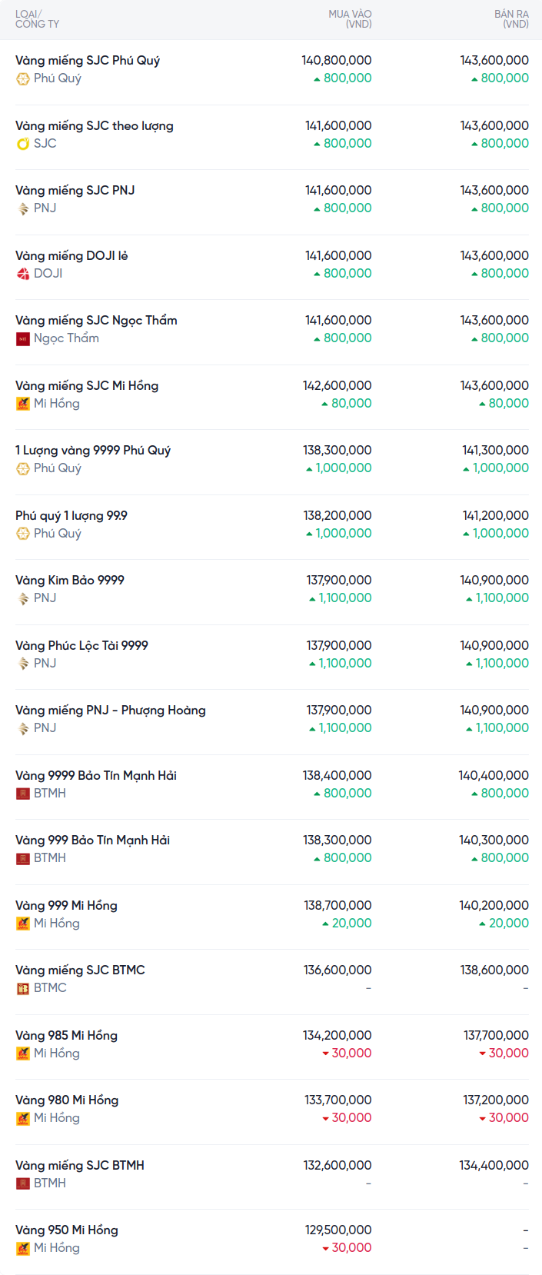Image resolution: width=542 pixels, height=1275 pixels.
Task: Click the Ngọc Thẩm company logo
Action: point(23,338)
